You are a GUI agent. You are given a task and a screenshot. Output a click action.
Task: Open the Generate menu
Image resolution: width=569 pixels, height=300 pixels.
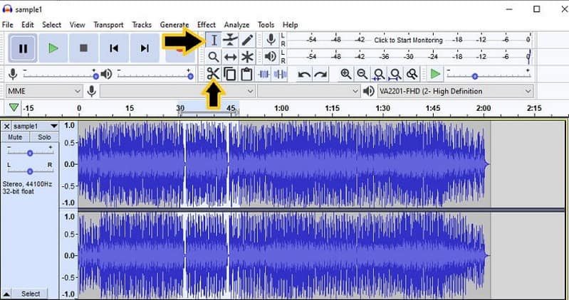[174, 25]
